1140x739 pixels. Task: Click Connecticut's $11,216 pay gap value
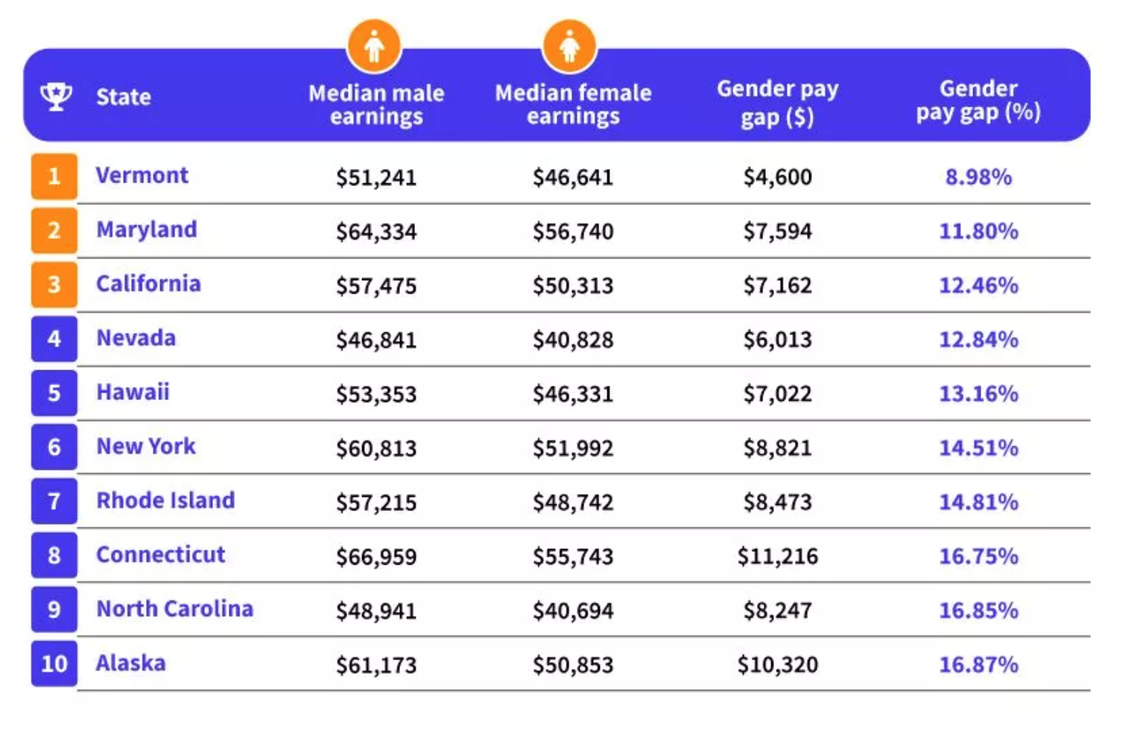pos(777,556)
